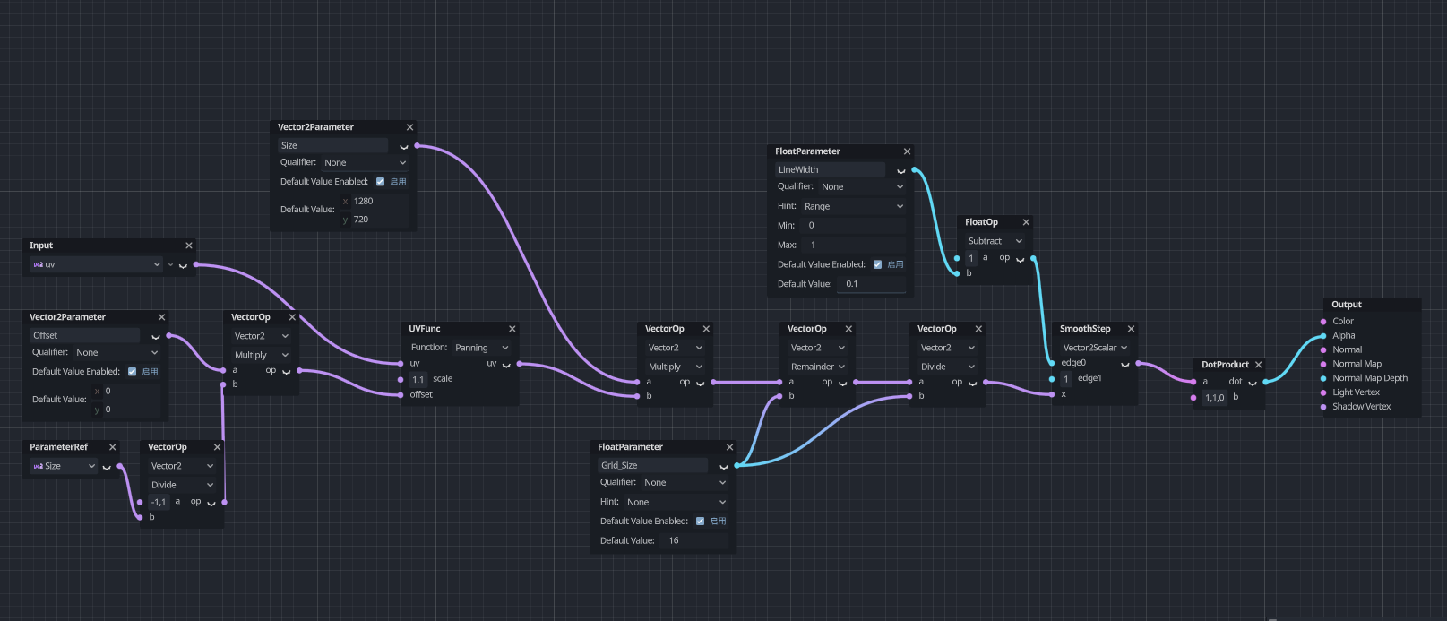Image resolution: width=1447 pixels, height=621 pixels.
Task: Edit the UVFunc scale value 1,1
Action: point(418,380)
